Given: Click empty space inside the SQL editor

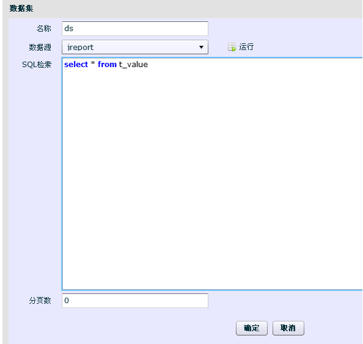Looking at the screenshot, I should coord(212,176).
